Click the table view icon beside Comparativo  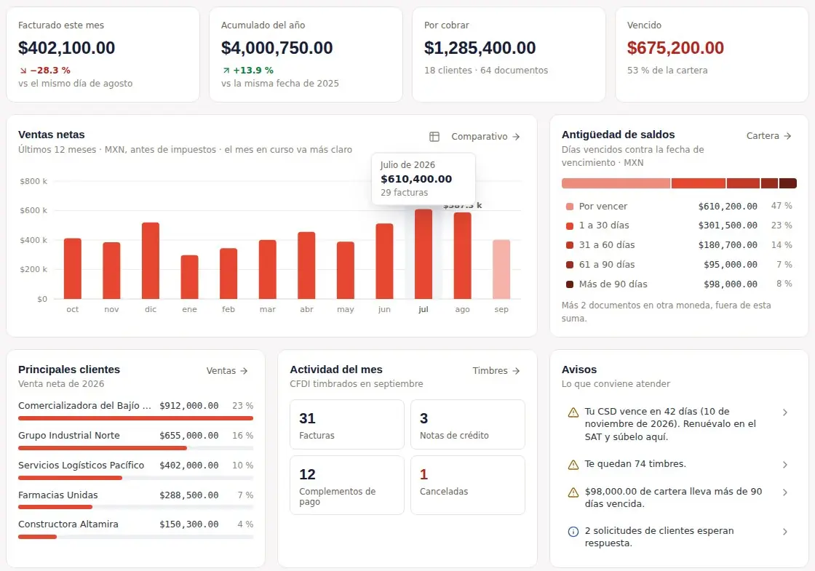pyautogui.click(x=434, y=137)
